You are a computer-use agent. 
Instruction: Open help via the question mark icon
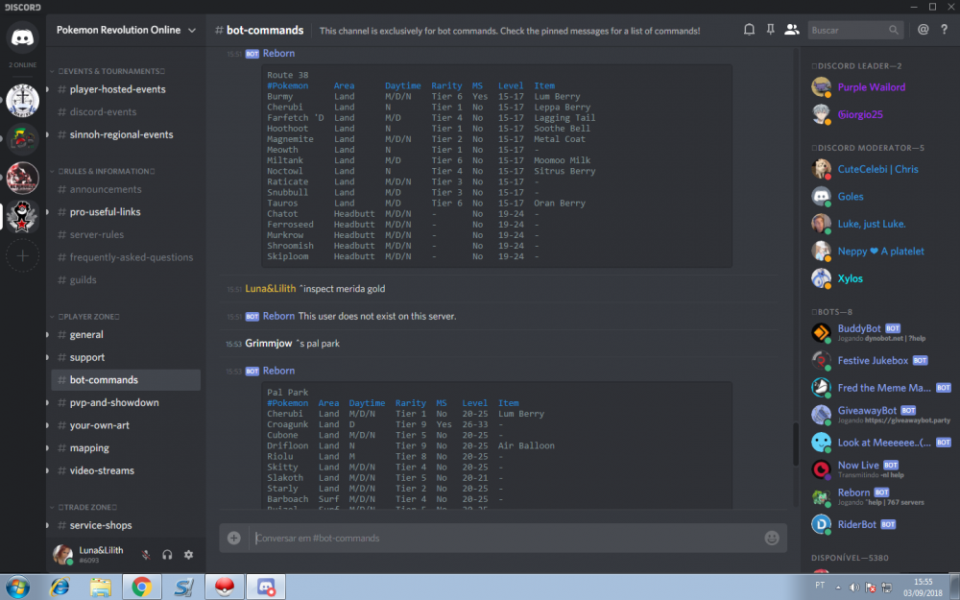[x=944, y=30]
